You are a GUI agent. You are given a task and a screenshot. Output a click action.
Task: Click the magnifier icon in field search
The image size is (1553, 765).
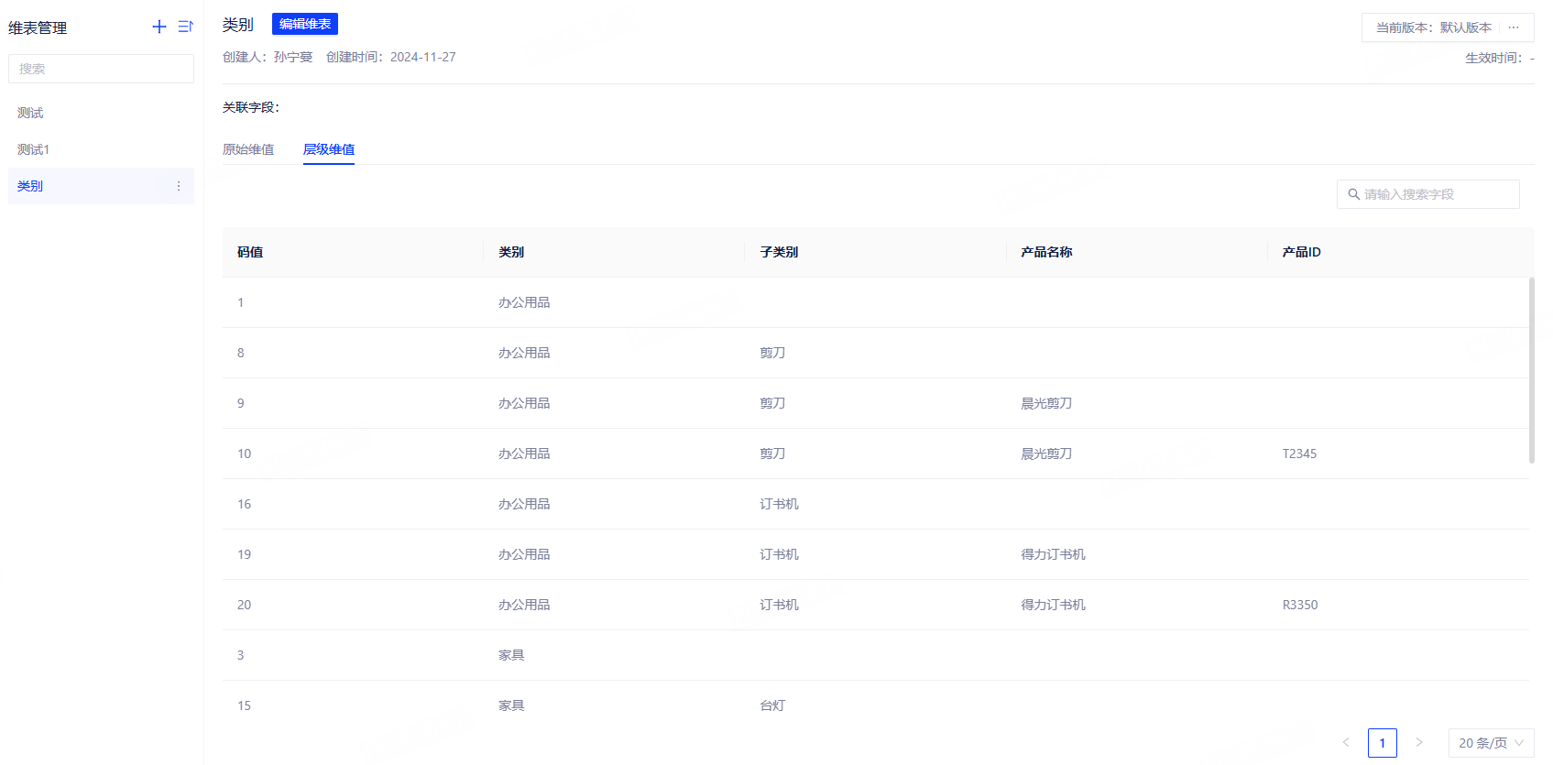coord(1353,194)
